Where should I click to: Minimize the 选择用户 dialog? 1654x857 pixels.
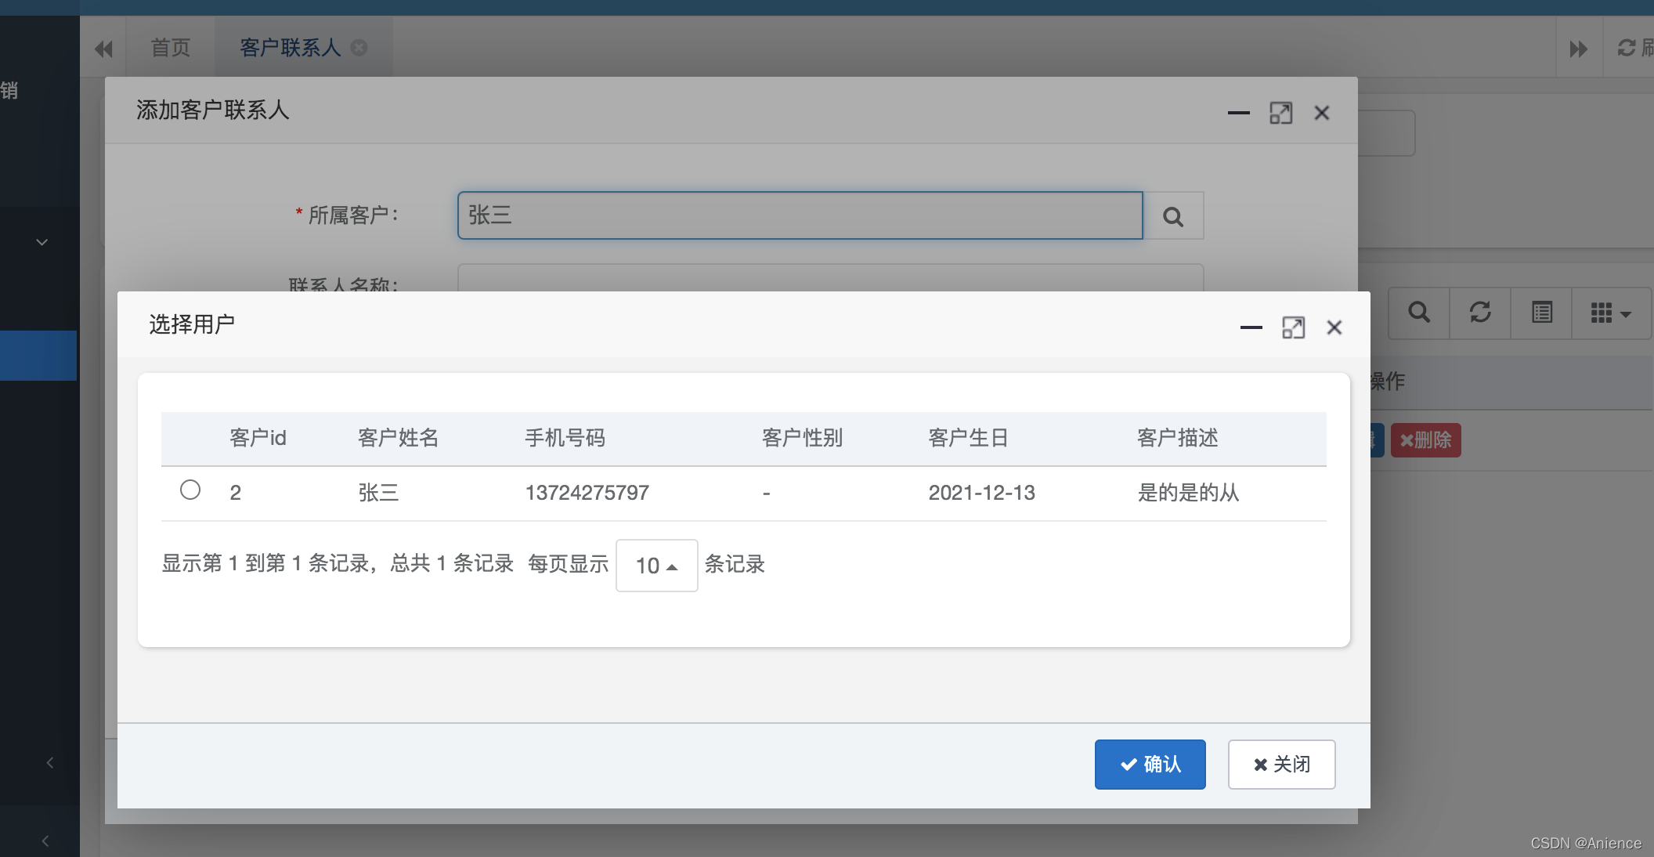click(1251, 327)
